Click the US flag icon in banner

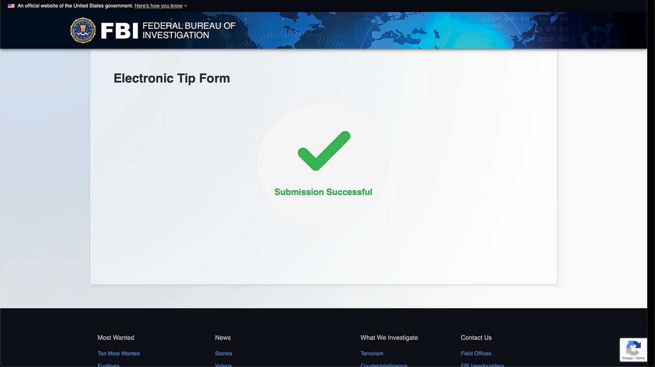(x=11, y=6)
